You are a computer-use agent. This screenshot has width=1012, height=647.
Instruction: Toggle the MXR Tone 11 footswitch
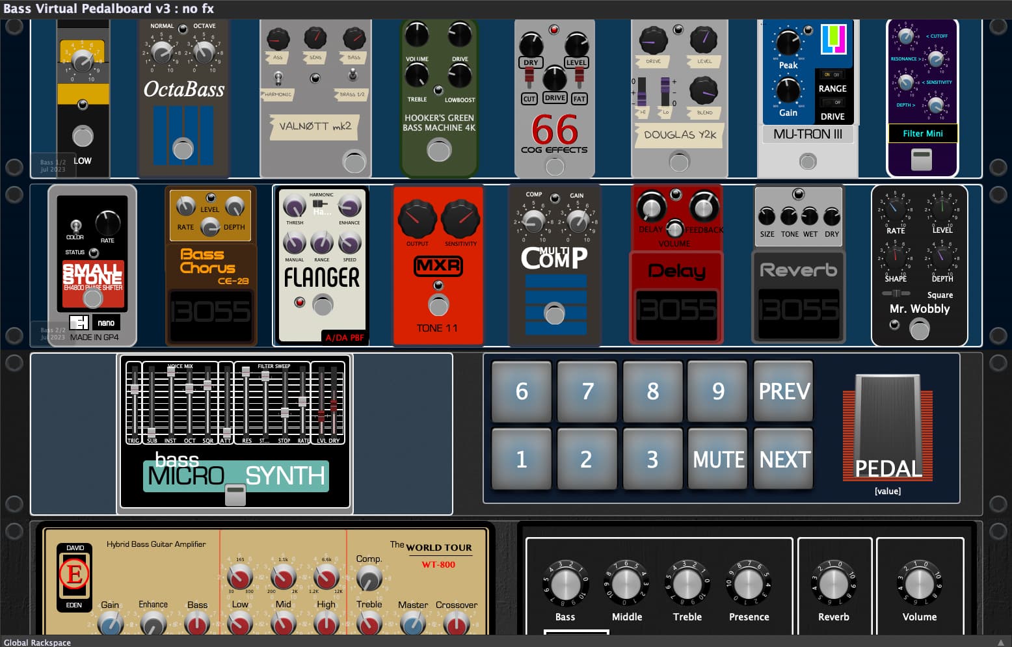click(438, 305)
